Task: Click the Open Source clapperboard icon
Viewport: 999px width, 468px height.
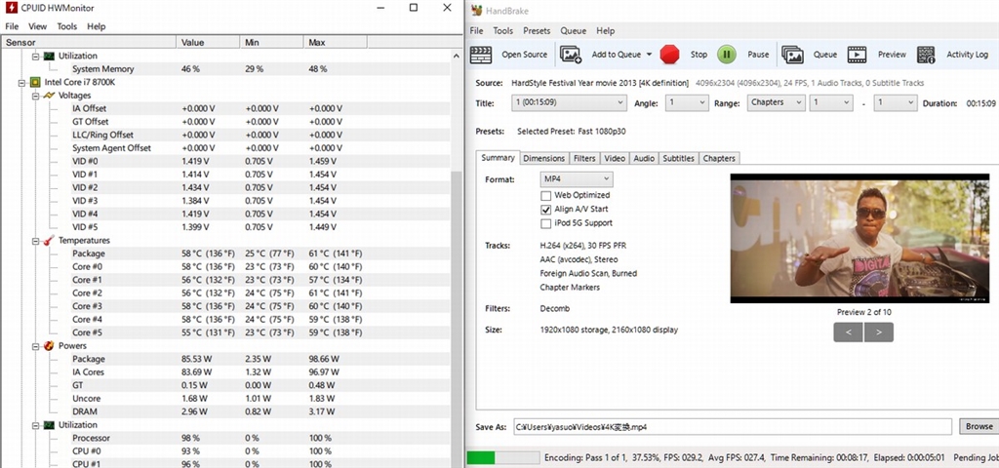Action: (483, 55)
